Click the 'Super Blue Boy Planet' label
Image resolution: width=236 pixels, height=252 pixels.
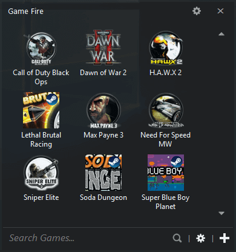tap(165, 202)
